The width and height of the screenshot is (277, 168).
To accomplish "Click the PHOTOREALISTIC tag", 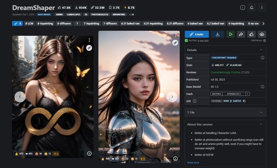I will click(x=100, y=14).
